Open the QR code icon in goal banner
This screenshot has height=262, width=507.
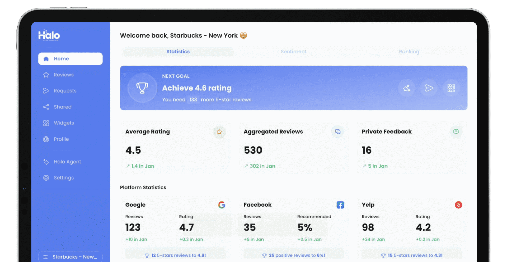(451, 88)
